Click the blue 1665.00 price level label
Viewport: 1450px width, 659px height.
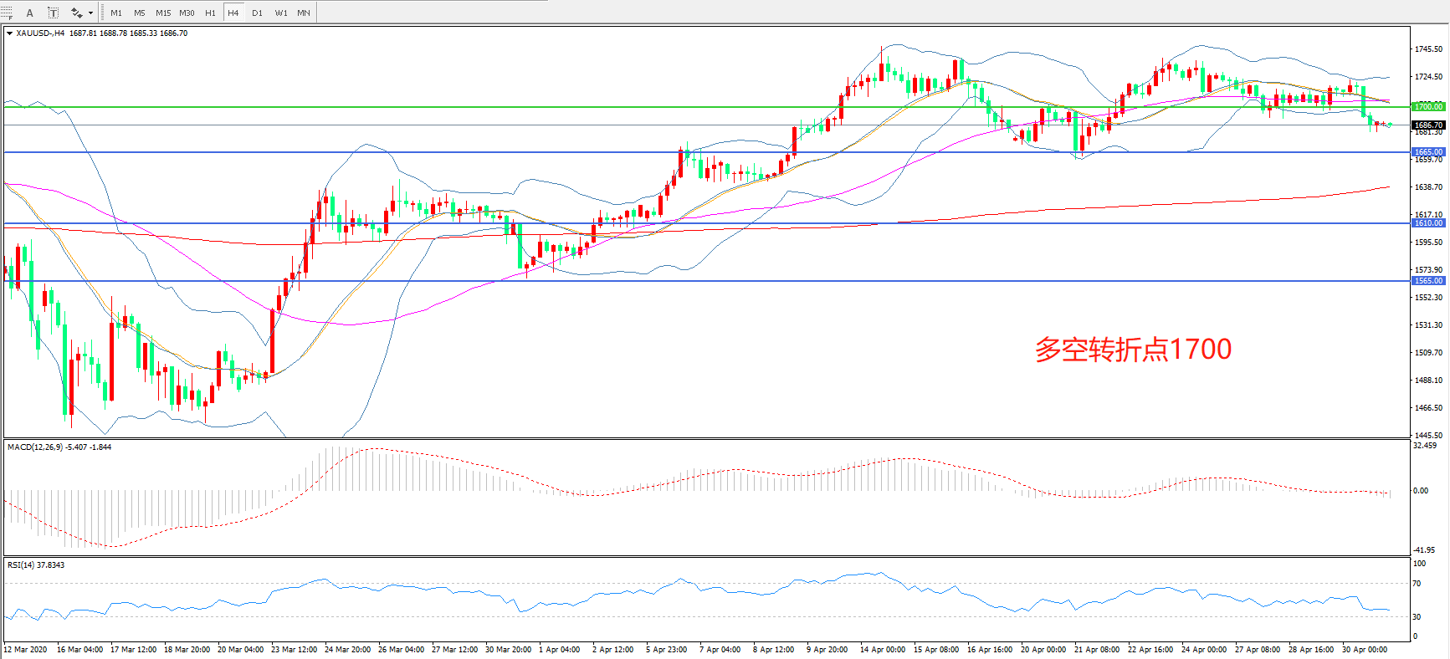(1428, 152)
